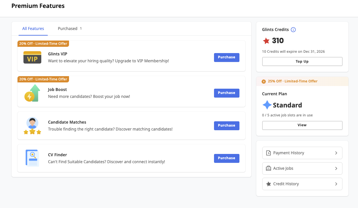Open the Credit History link
This screenshot has height=208, width=358.
302,184
